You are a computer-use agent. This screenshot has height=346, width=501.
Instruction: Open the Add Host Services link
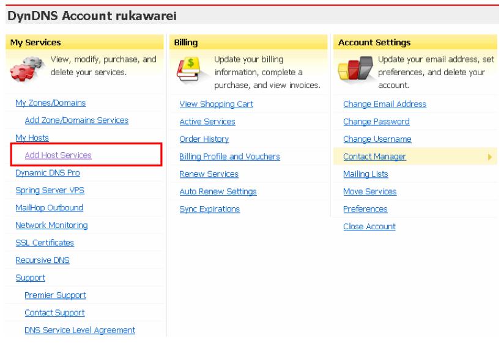pos(58,155)
